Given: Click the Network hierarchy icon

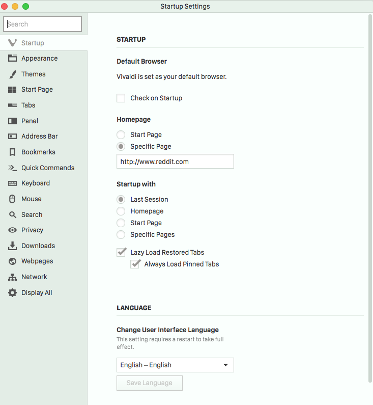Looking at the screenshot, I should (x=12, y=277).
